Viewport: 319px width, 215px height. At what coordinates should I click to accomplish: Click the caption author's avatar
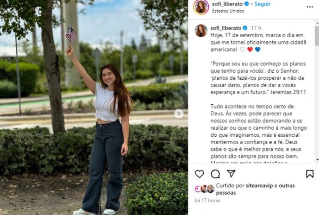(x=201, y=31)
